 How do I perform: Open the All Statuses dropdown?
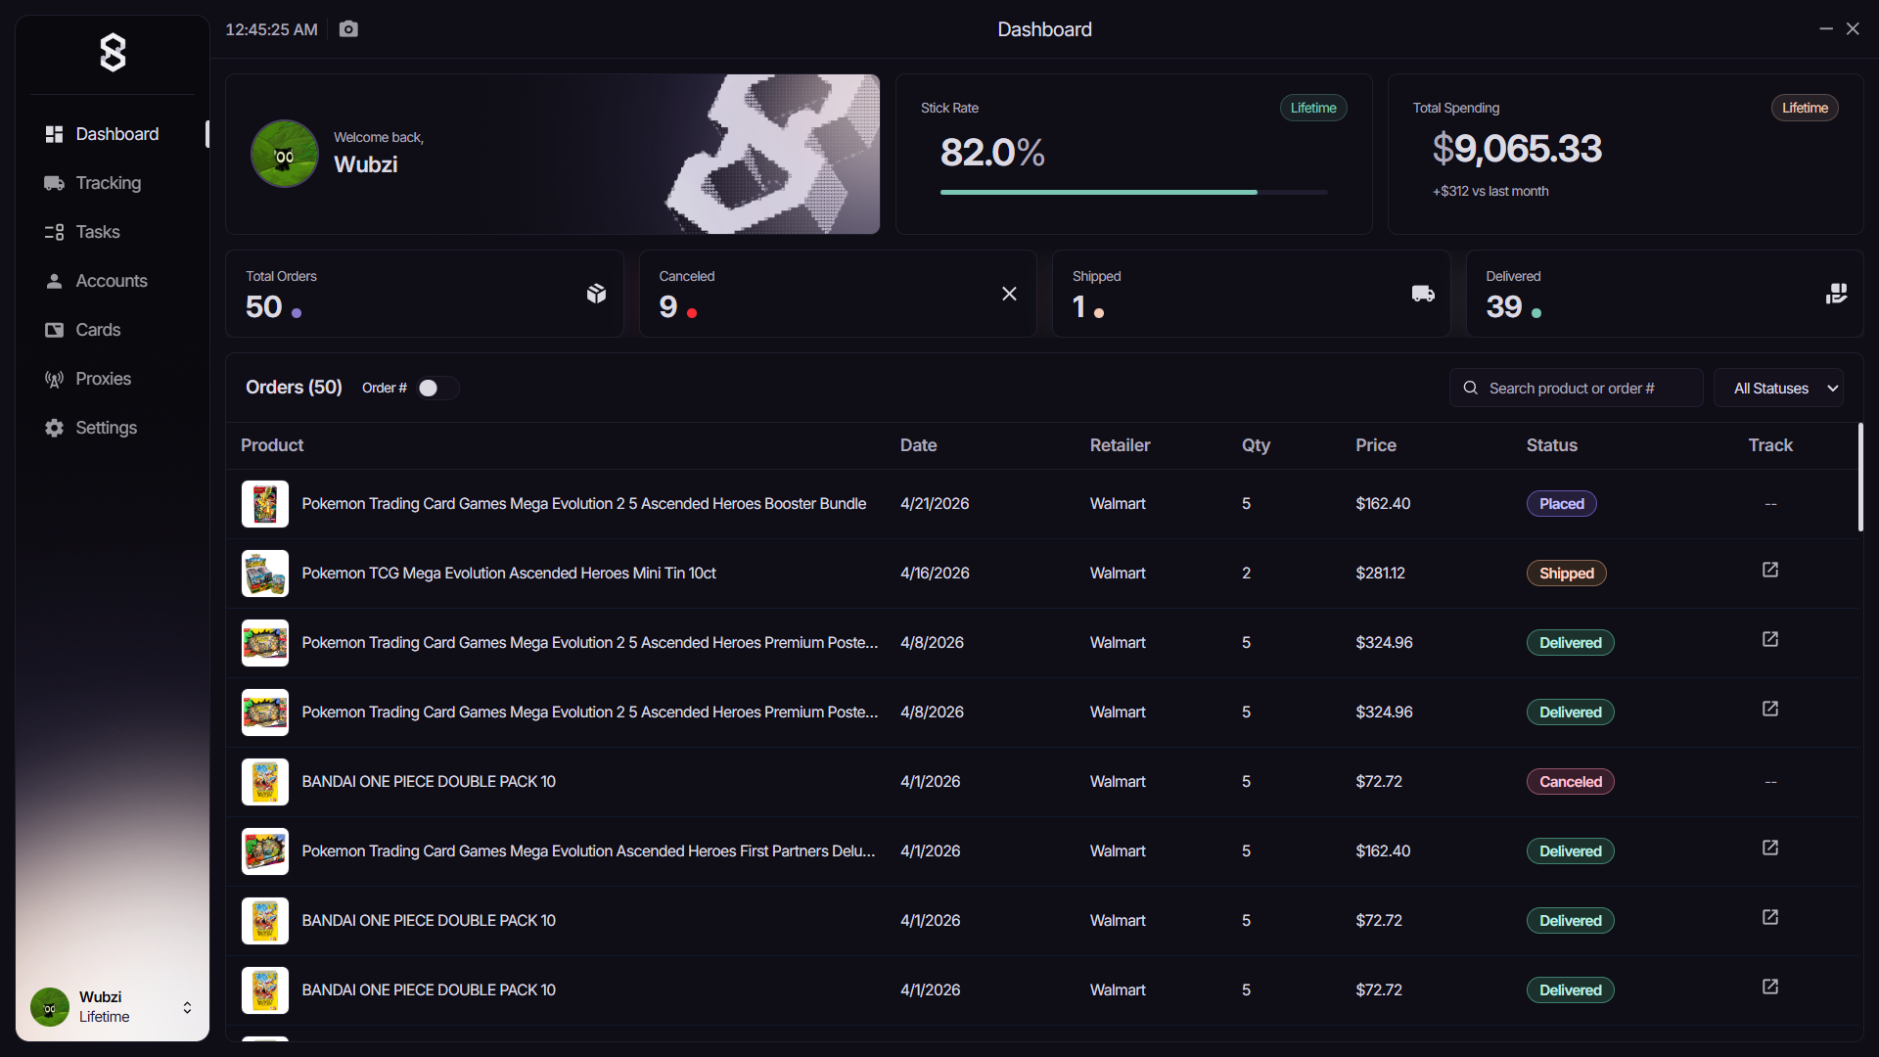[1778, 388]
